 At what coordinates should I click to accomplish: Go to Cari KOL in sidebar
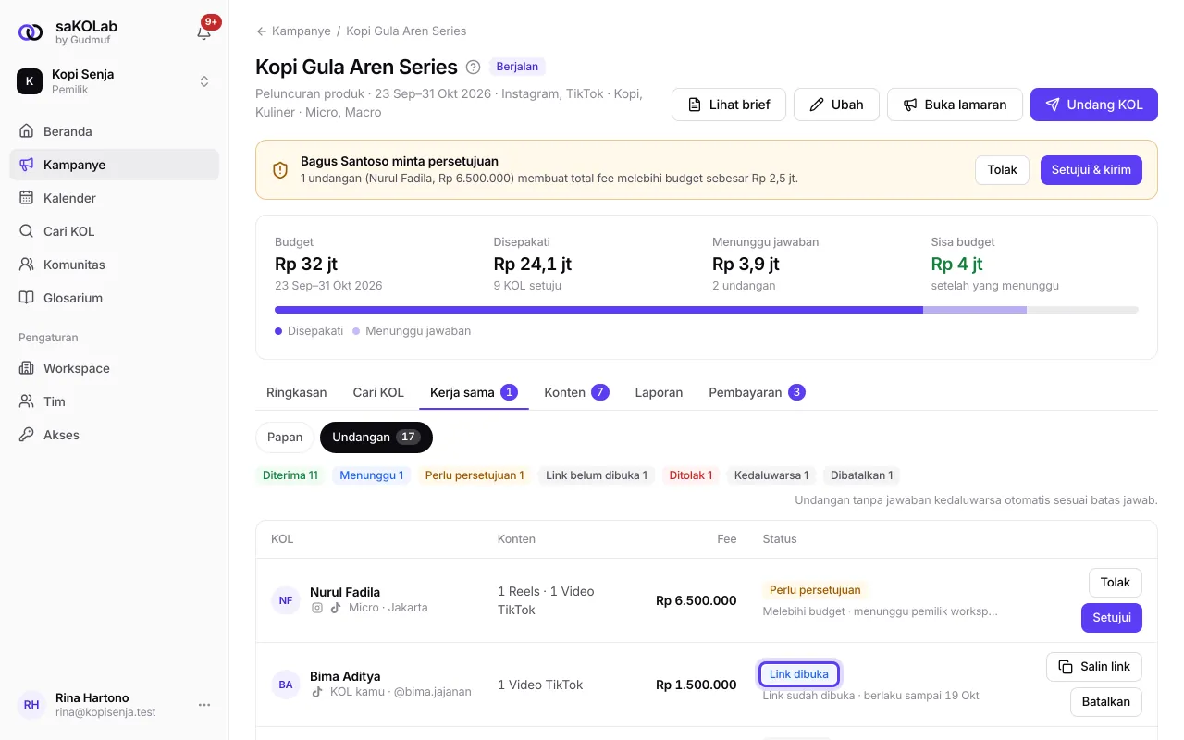tap(115, 231)
